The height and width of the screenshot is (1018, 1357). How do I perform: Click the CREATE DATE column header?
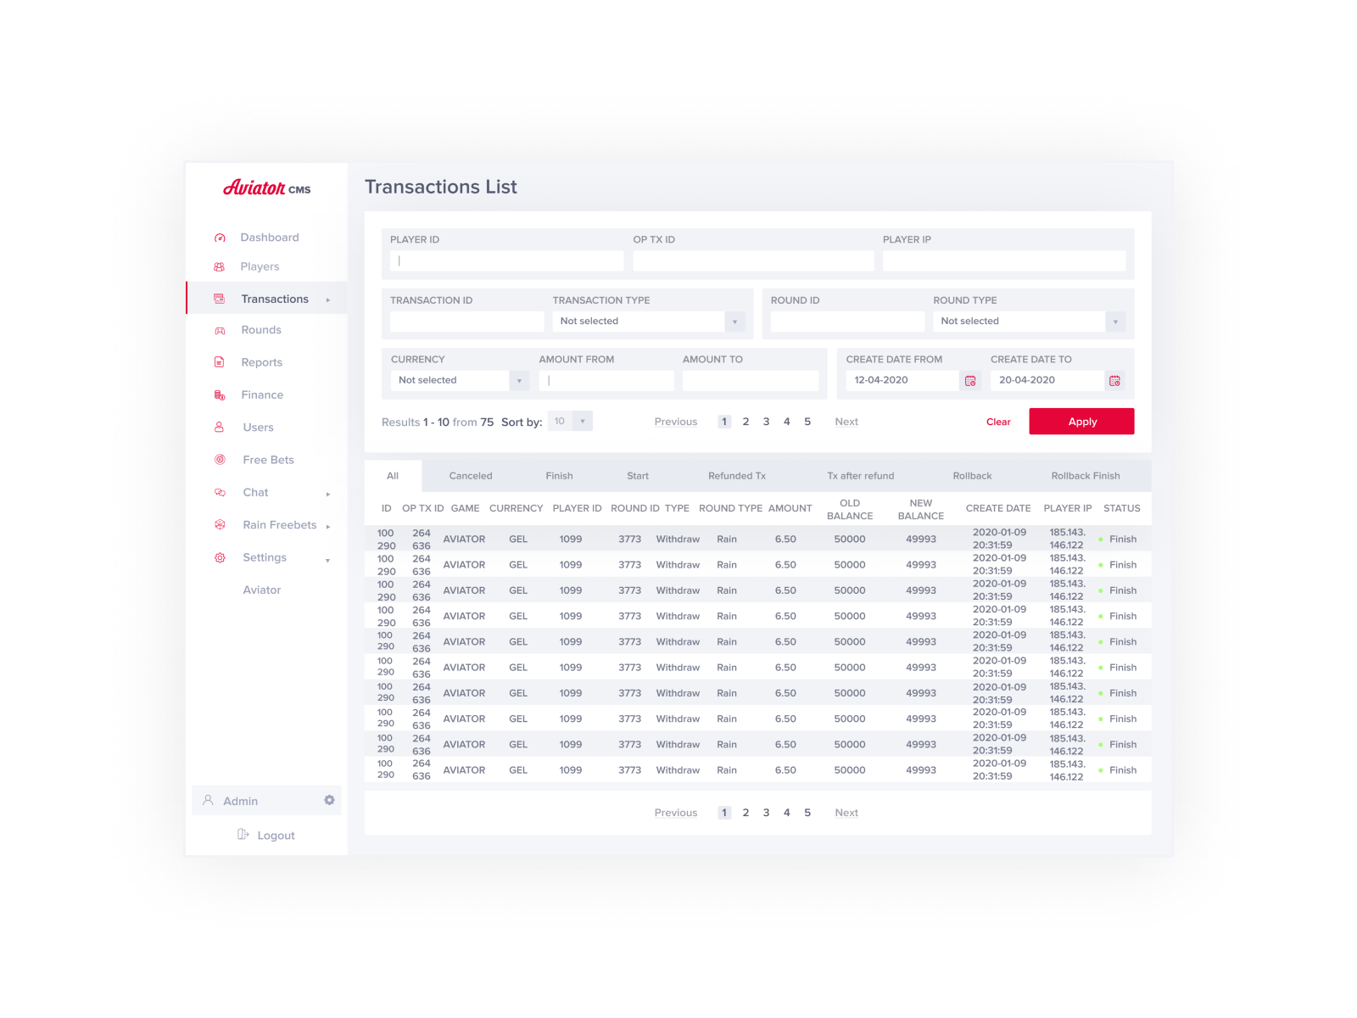(x=998, y=509)
